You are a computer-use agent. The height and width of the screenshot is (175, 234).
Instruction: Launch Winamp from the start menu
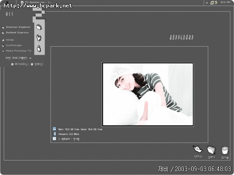click(10, 40)
